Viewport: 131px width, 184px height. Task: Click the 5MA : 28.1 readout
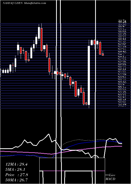pyautogui.click(x=15, y=170)
